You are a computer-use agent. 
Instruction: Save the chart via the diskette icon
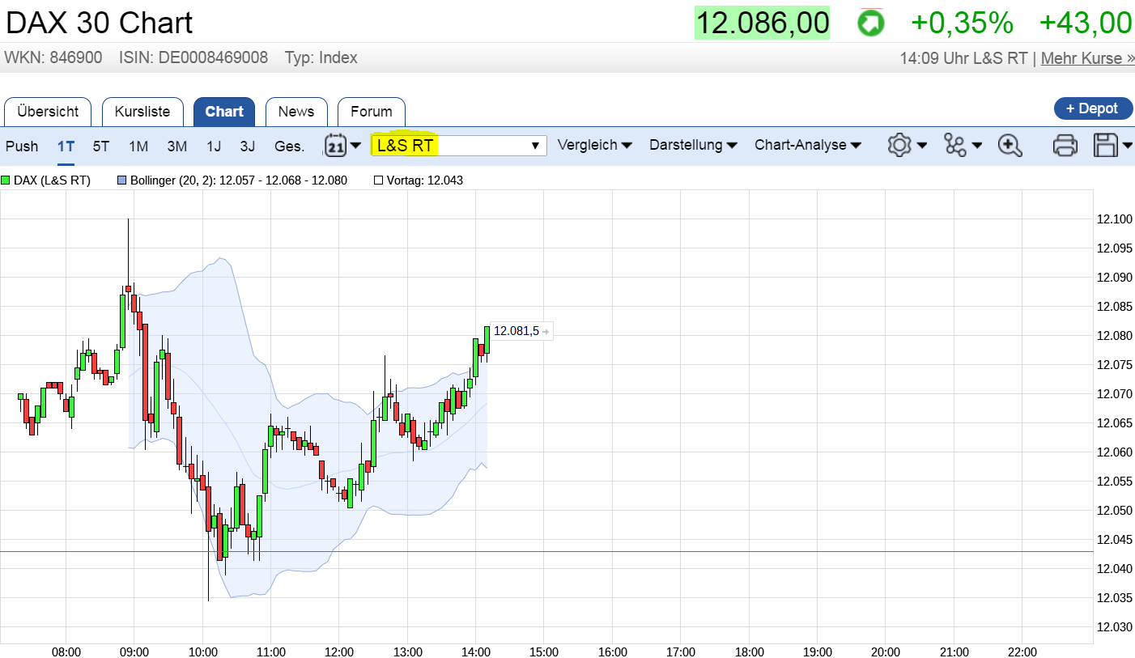tap(1105, 145)
